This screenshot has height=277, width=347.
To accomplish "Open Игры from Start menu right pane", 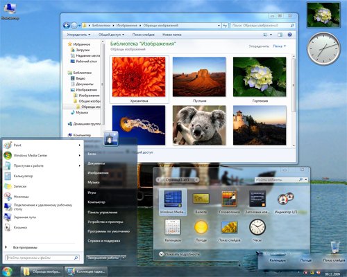I will tap(92, 193).
